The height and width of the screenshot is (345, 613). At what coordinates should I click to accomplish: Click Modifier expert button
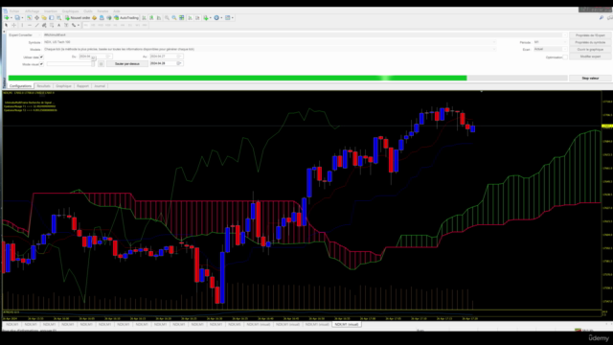coord(590,57)
